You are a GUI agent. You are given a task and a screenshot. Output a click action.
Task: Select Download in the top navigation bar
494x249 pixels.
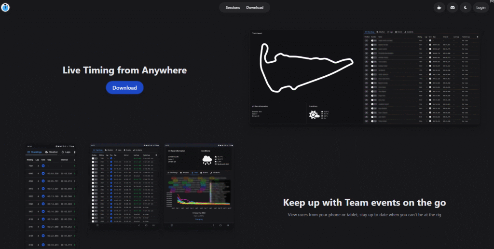coord(255,7)
